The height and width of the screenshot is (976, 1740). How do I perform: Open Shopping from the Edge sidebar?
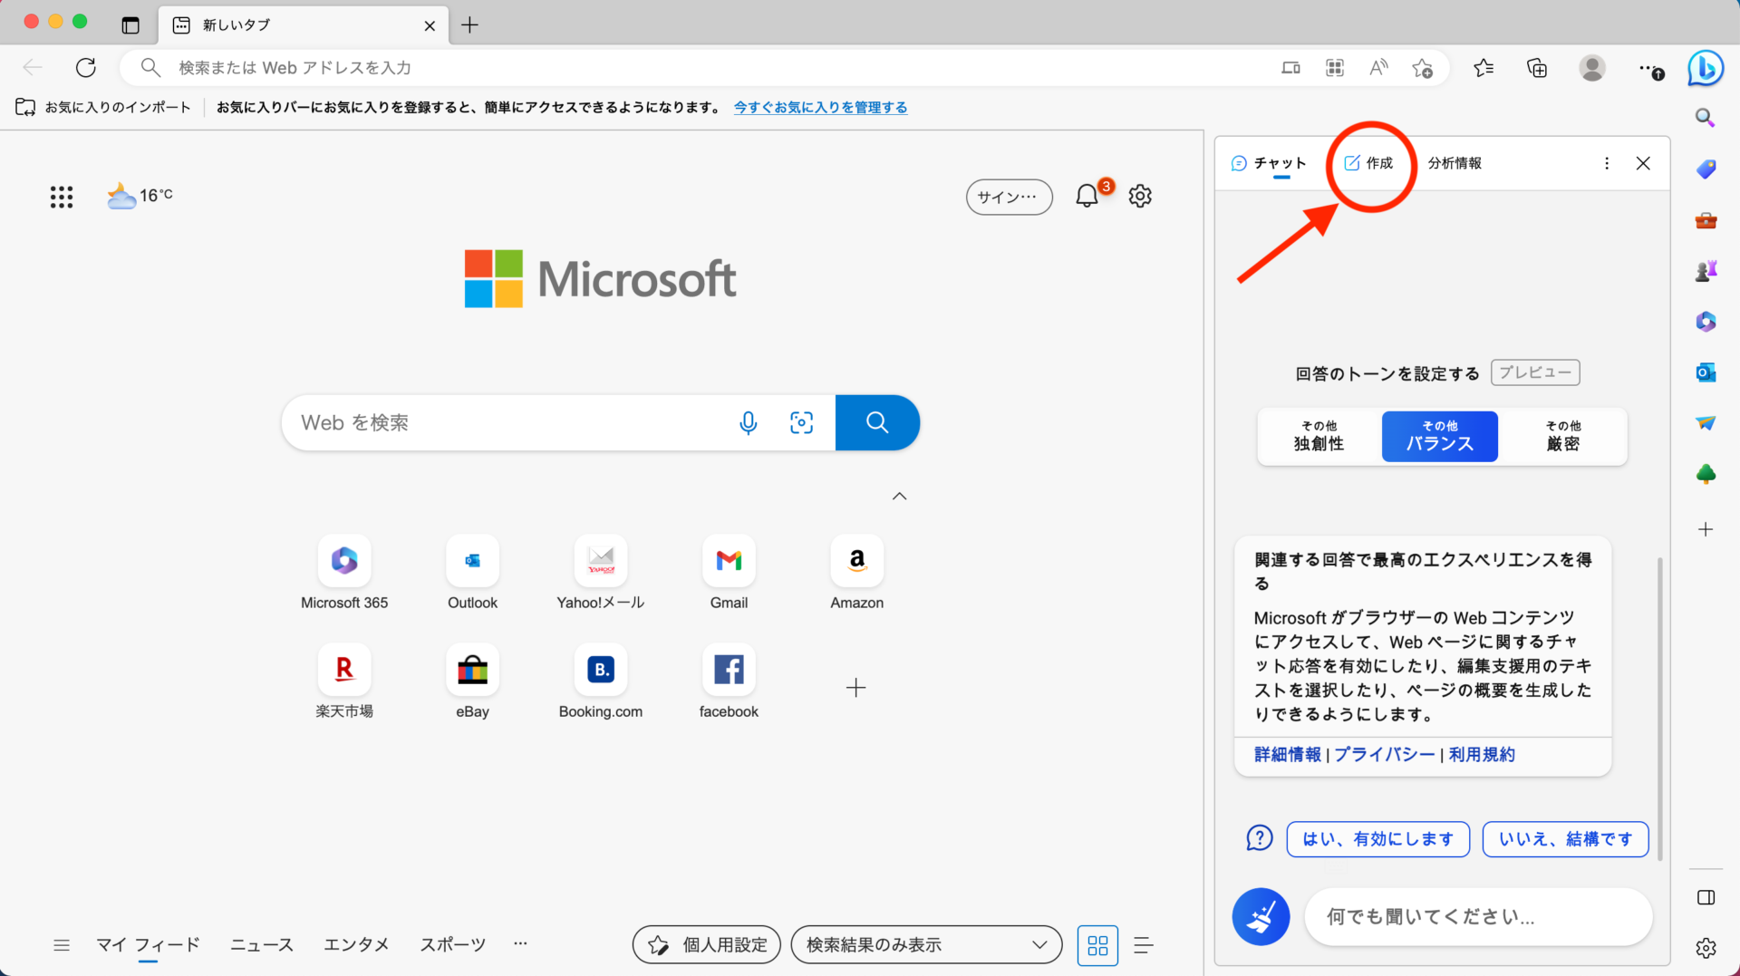1705,169
